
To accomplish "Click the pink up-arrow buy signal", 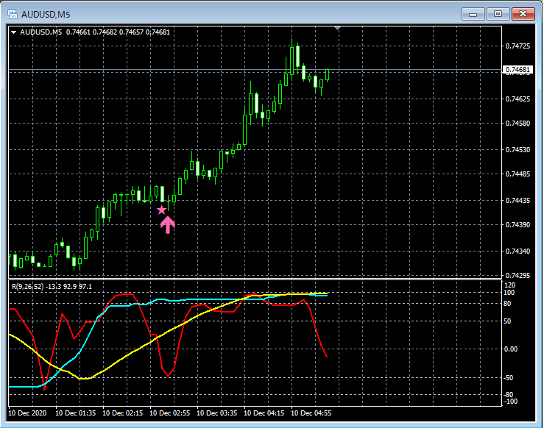I will [x=167, y=224].
